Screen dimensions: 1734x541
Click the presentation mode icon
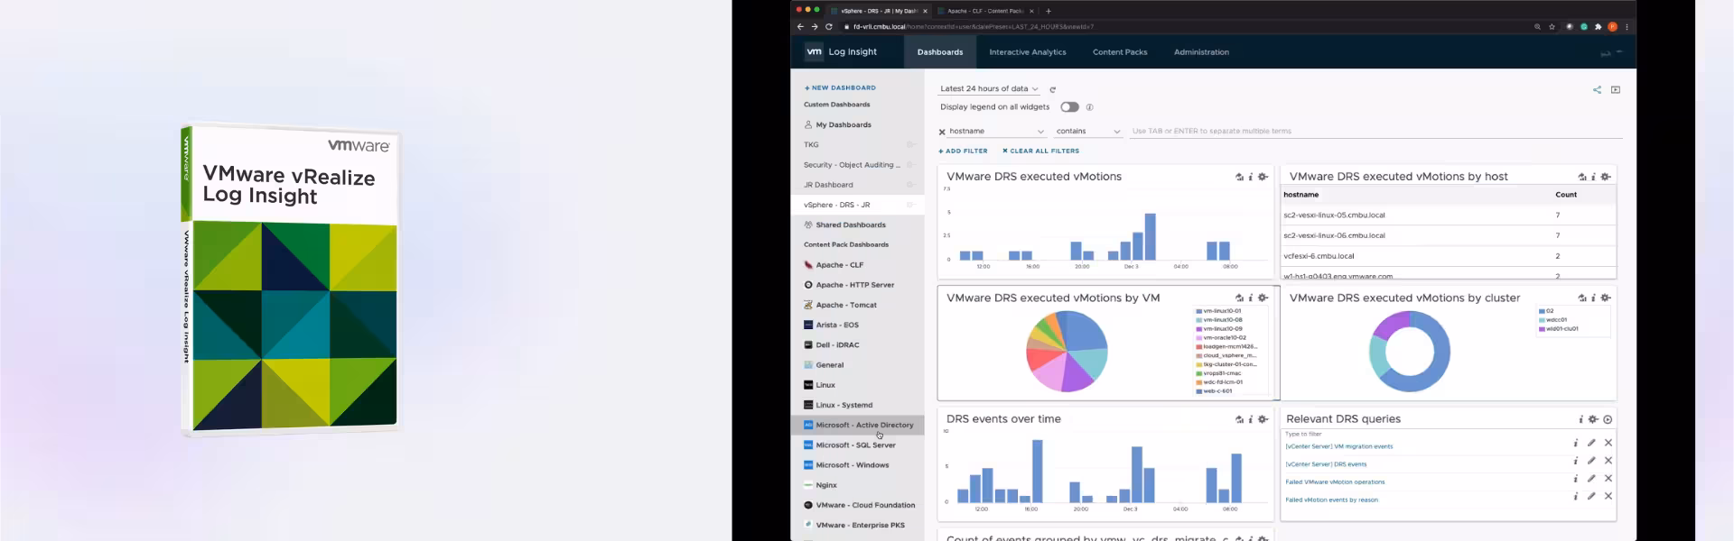pos(1616,89)
